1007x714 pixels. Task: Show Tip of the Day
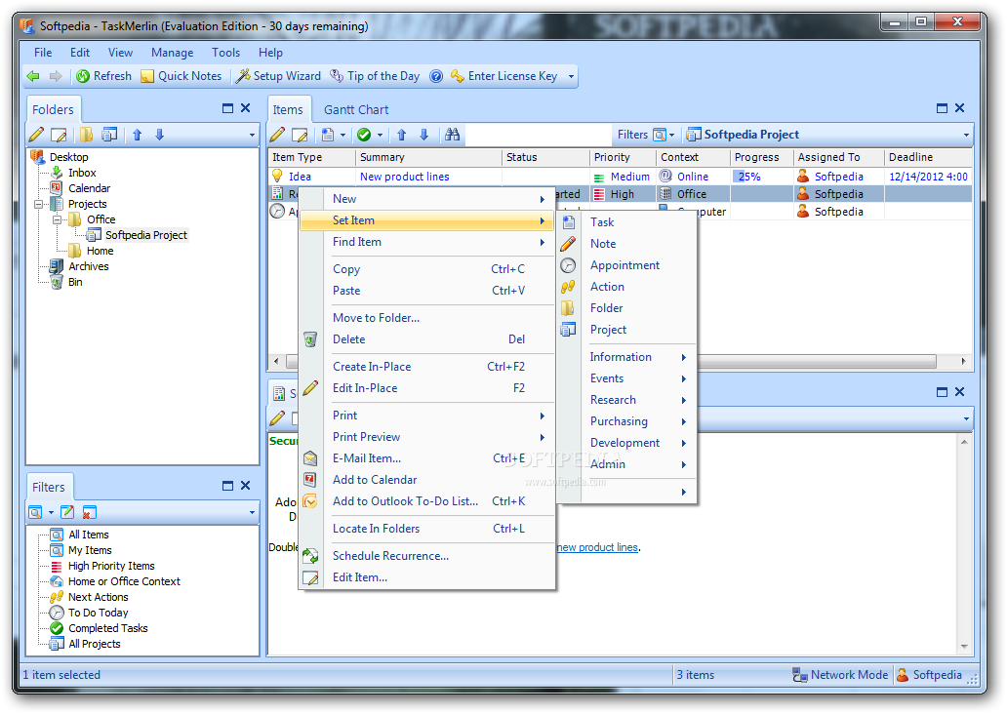(375, 76)
